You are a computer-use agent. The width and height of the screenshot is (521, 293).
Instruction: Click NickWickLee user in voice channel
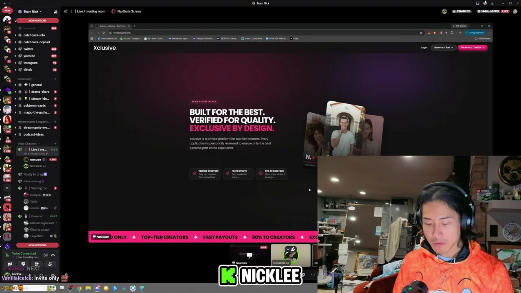point(40,166)
